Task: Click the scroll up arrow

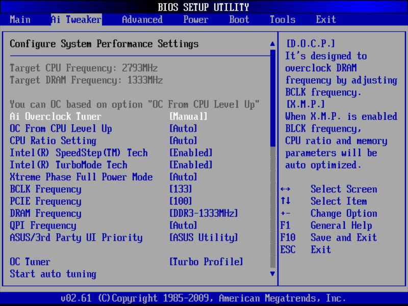Action: click(x=272, y=44)
